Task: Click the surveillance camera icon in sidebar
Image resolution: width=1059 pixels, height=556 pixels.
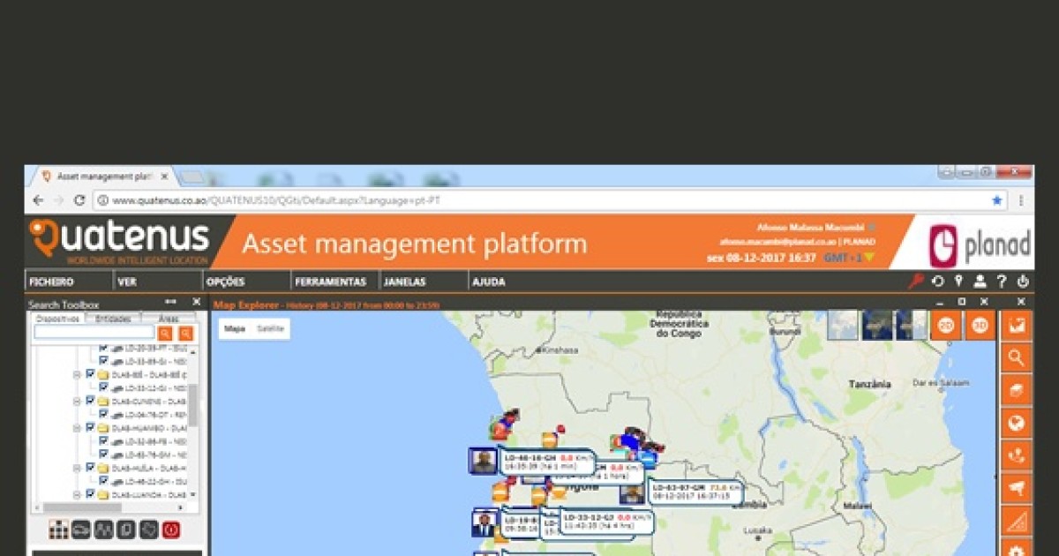Action: [1017, 487]
